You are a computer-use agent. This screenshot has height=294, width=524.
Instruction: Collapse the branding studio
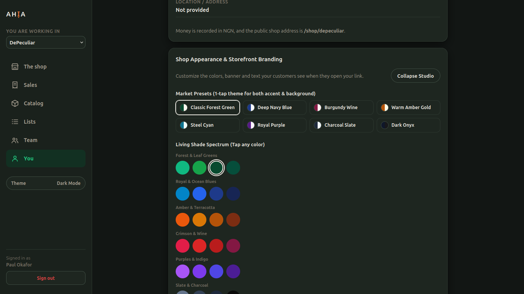[415, 76]
